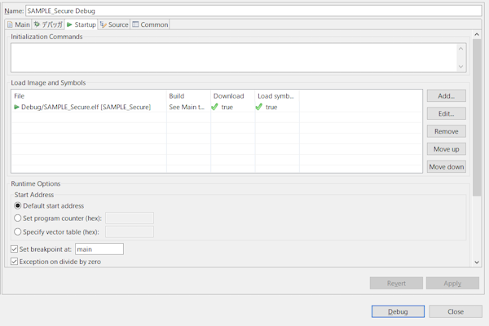Click the Startup tab green arrow icon

coord(70,24)
